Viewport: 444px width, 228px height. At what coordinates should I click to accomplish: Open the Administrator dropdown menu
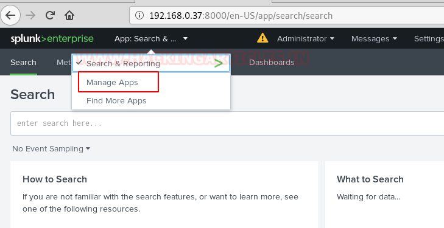tap(306, 39)
